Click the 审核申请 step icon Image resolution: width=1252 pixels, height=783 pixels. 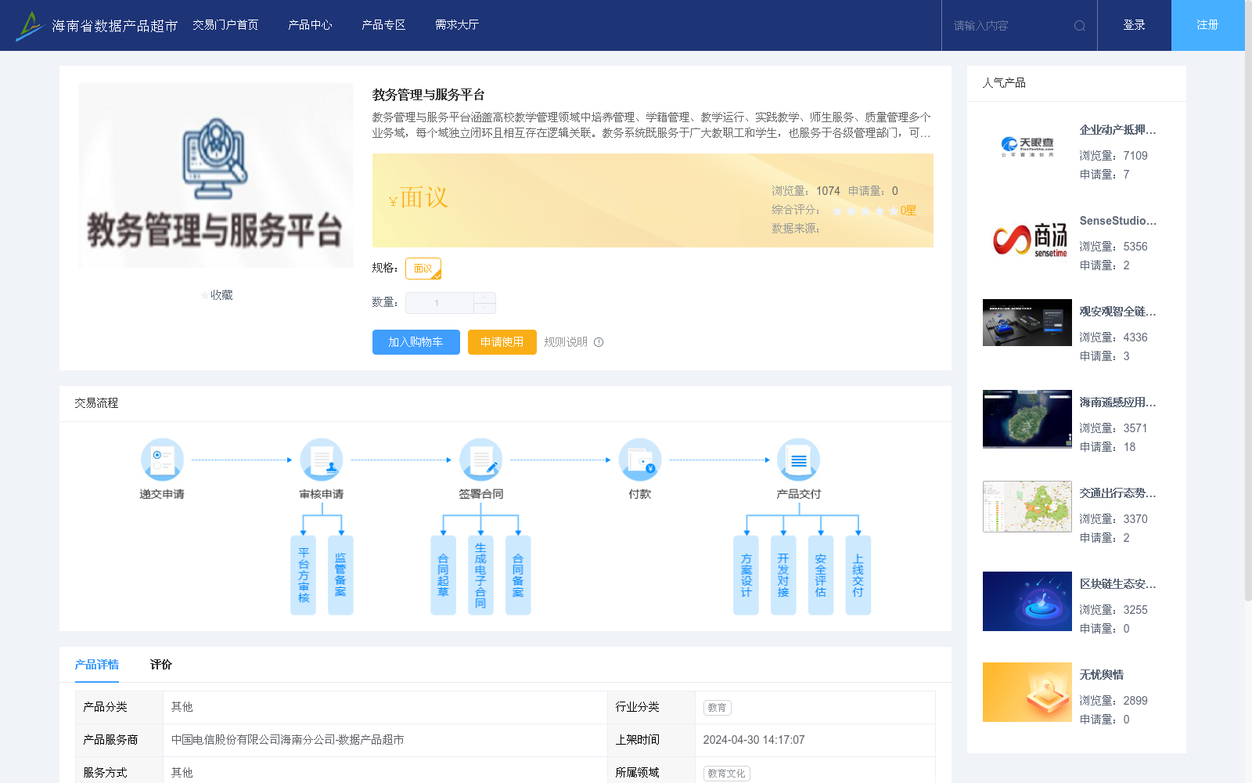322,460
